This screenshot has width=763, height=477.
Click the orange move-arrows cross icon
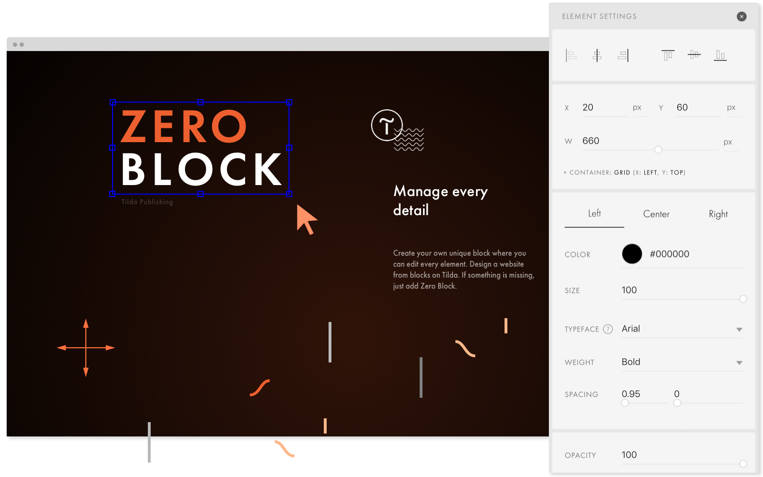coord(86,348)
